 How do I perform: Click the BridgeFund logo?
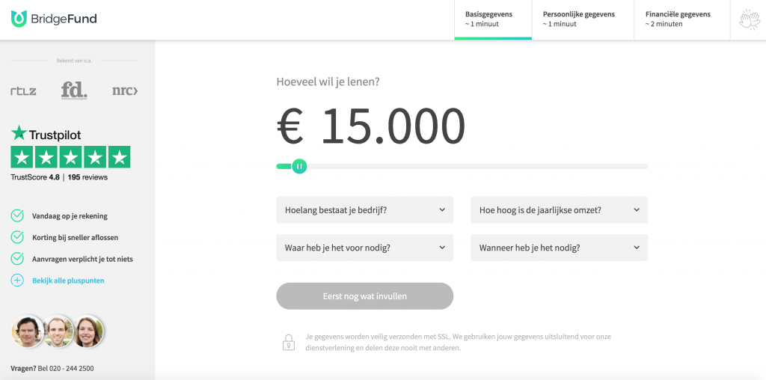tap(54, 19)
